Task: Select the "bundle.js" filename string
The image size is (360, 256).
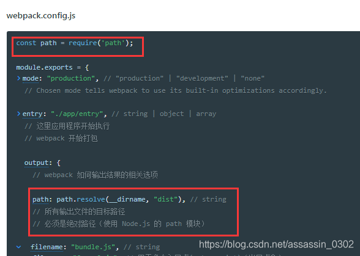Action: click(x=93, y=247)
